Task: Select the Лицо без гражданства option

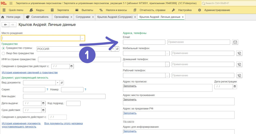Action: tap(3, 53)
